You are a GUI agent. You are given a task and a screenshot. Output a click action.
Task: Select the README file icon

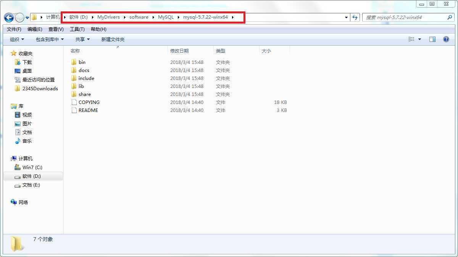point(74,110)
